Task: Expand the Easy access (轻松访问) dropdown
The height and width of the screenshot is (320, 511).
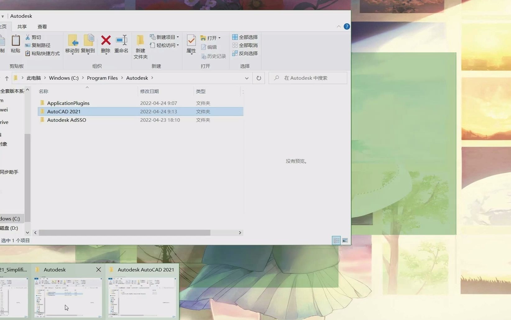Action: (x=178, y=45)
